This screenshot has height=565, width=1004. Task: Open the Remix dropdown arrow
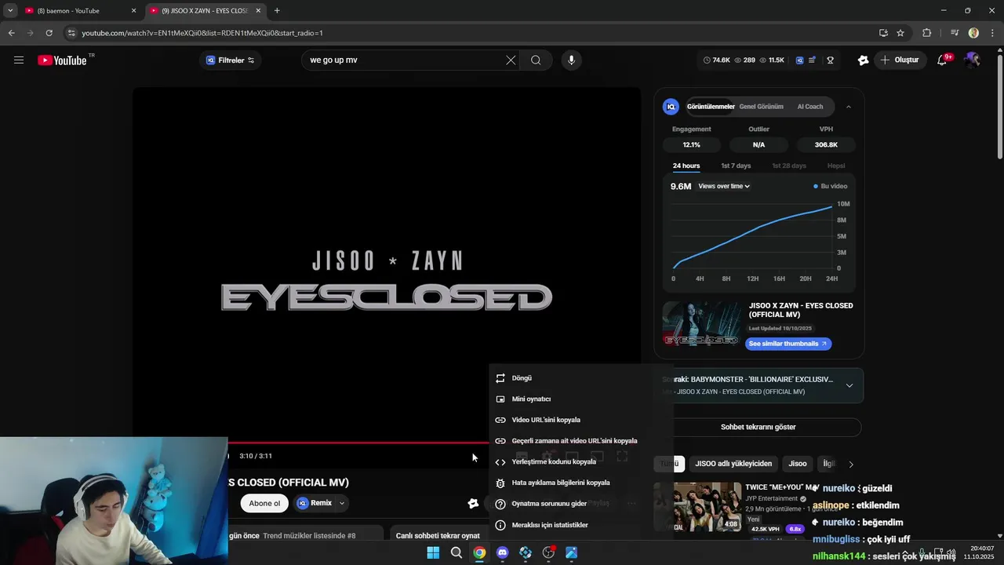tap(342, 503)
